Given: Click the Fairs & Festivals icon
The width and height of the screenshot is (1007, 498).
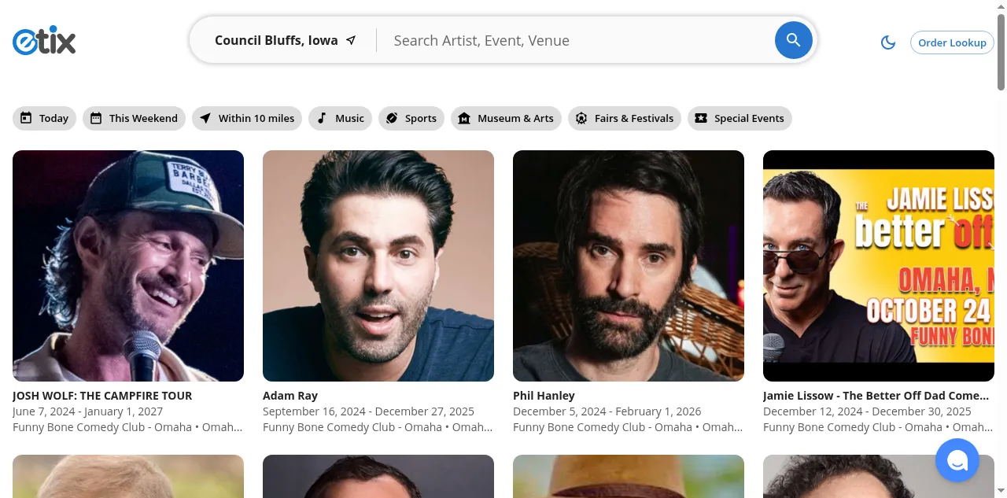Looking at the screenshot, I should [581, 118].
